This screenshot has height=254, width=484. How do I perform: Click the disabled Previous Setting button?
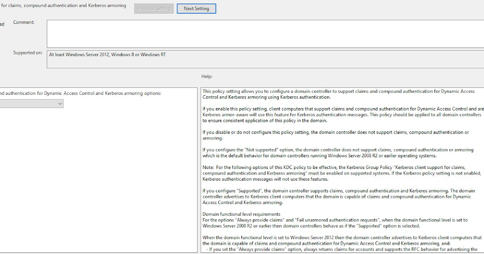154,8
